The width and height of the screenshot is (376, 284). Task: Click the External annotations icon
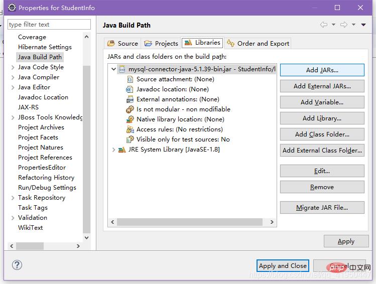(130, 99)
